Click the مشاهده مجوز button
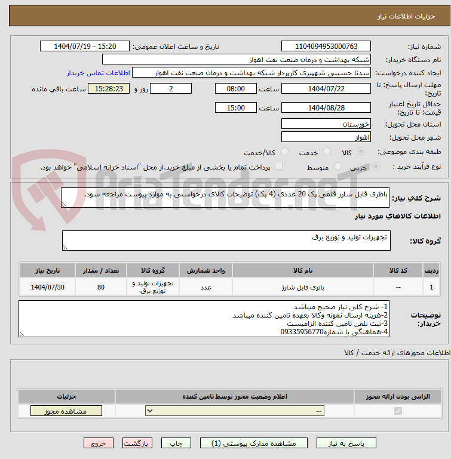The width and height of the screenshot is (451, 459). (66, 411)
